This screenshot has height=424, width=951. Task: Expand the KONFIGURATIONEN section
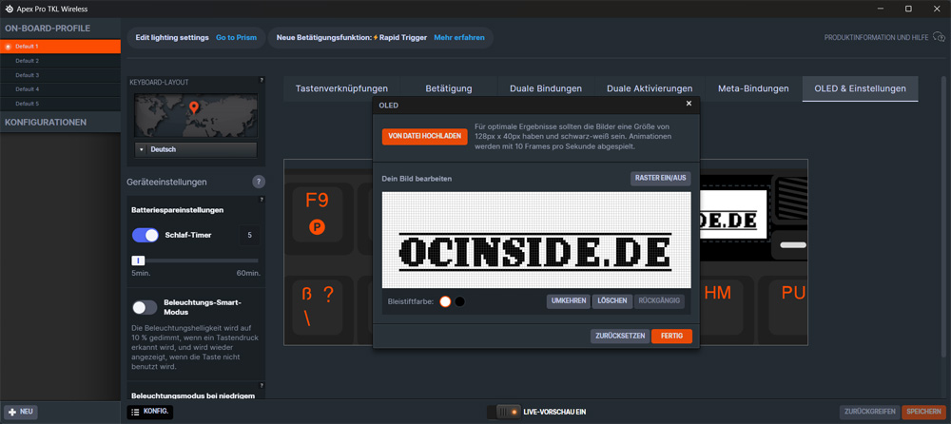point(60,122)
